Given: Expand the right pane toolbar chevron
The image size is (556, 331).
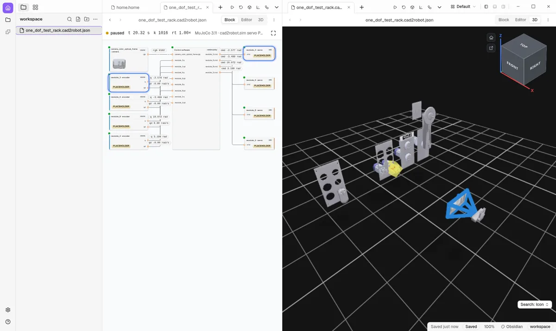Looking at the screenshot, I should pos(439,7).
